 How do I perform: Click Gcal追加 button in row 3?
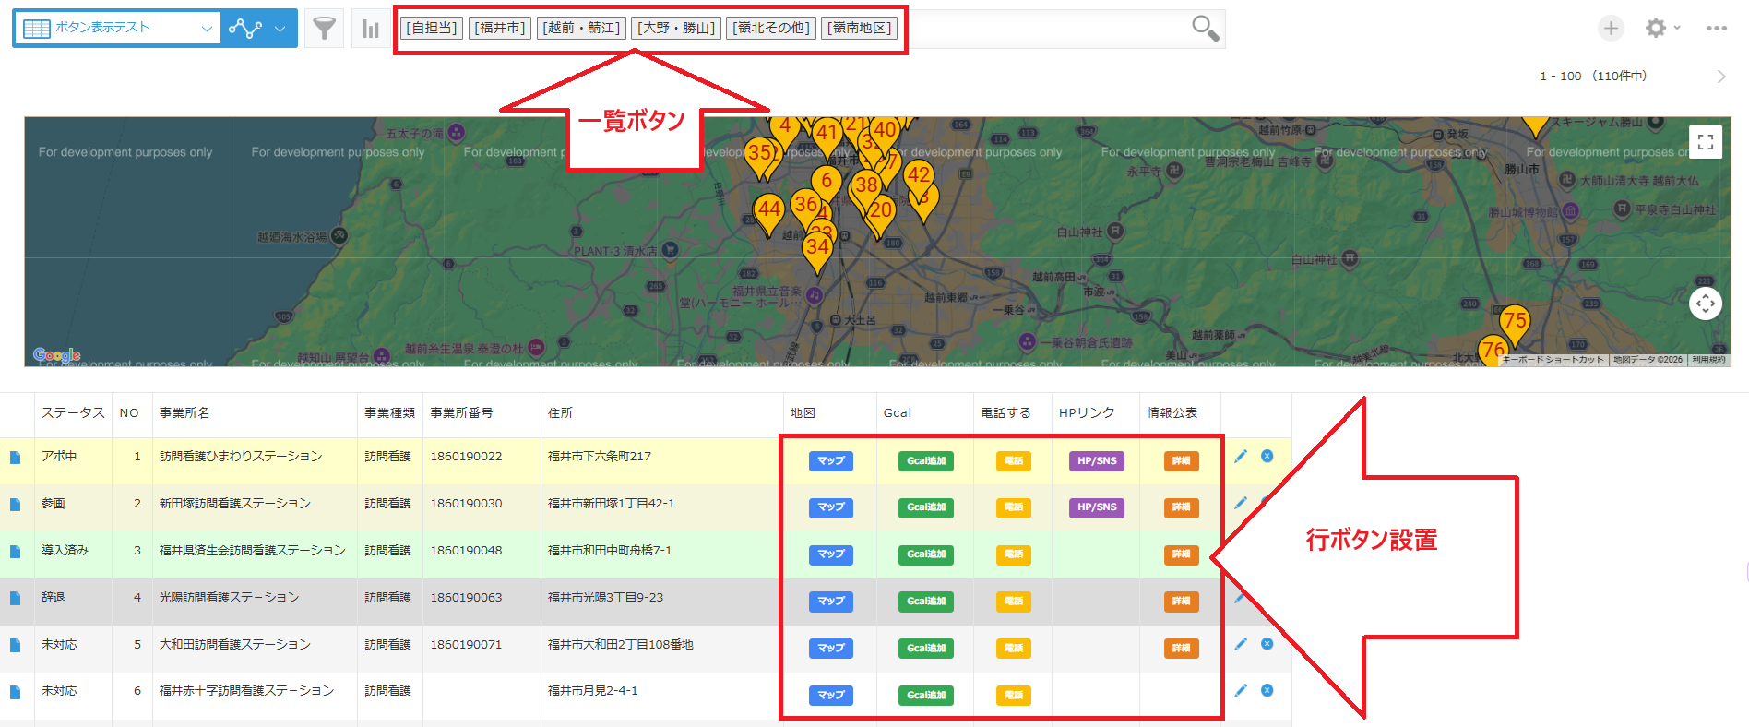[x=925, y=554]
